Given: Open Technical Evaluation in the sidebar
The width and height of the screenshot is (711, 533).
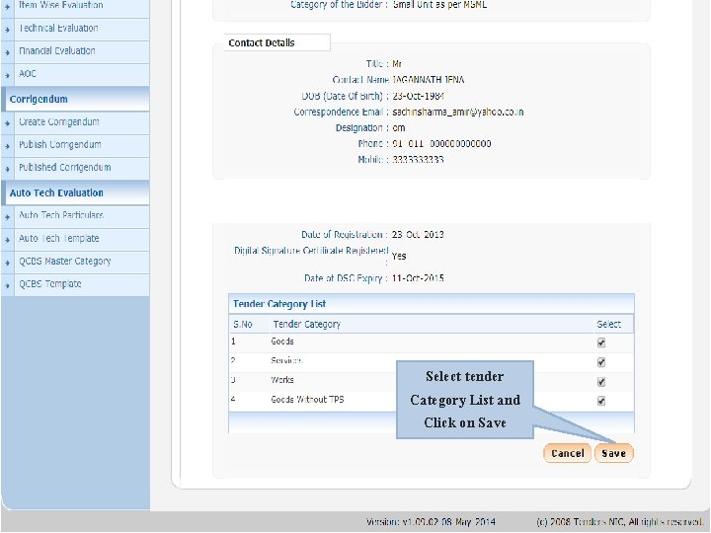Looking at the screenshot, I should 58,28.
